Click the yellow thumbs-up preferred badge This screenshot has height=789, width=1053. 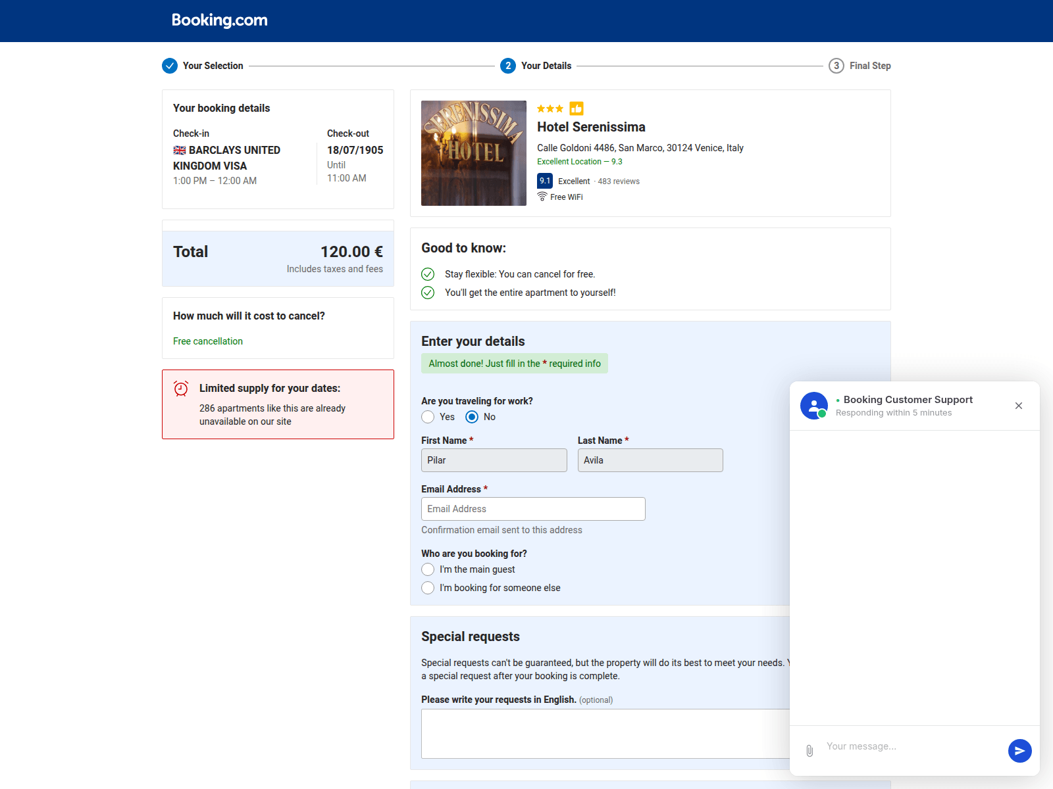(577, 108)
